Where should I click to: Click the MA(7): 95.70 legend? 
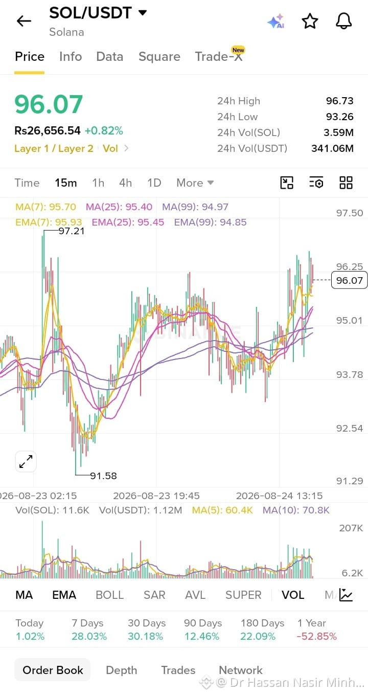[x=45, y=207]
